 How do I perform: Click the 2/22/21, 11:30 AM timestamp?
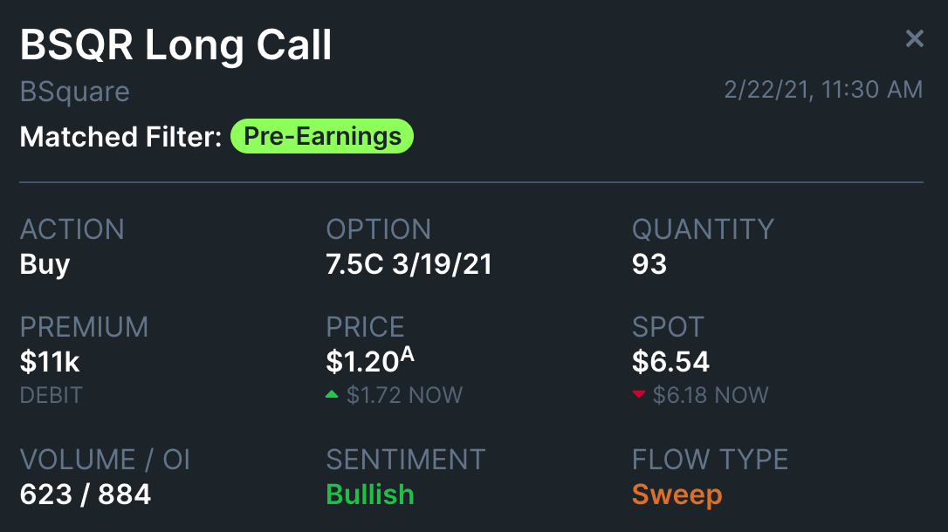coord(823,90)
